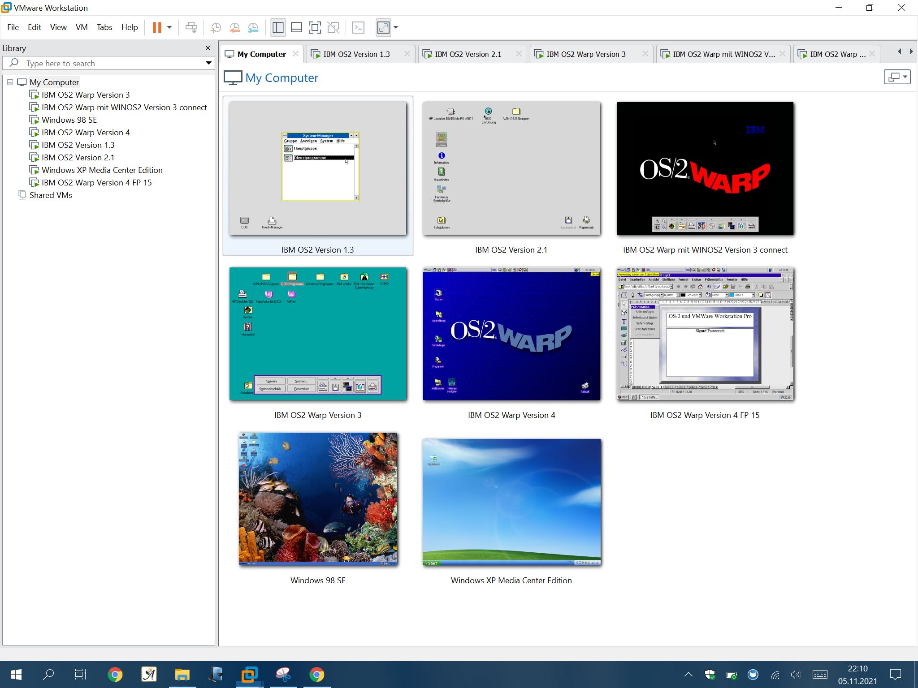
Task: Open taskbar Search magnifier icon
Action: click(48, 675)
